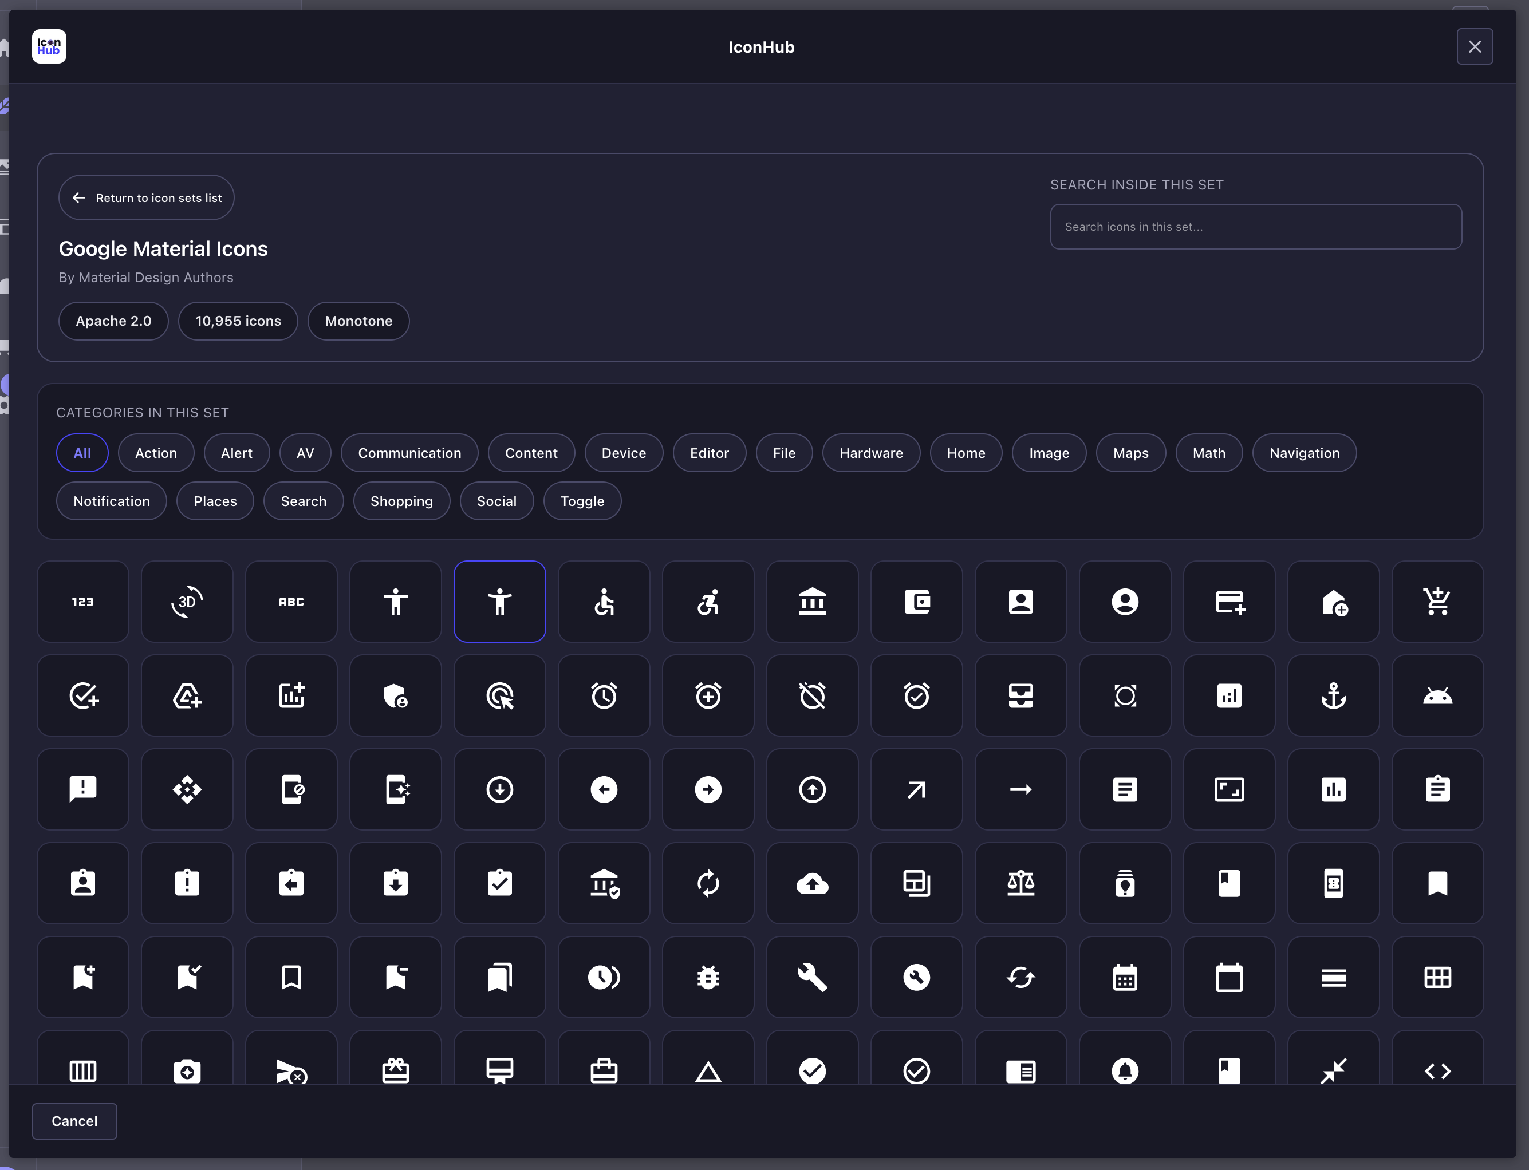Switch to Home category
The width and height of the screenshot is (1529, 1170).
[x=966, y=453]
